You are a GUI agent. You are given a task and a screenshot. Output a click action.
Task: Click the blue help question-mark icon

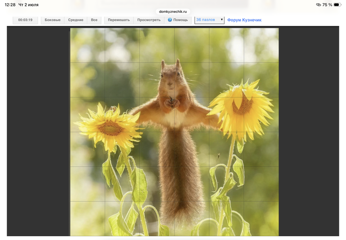[170, 20]
